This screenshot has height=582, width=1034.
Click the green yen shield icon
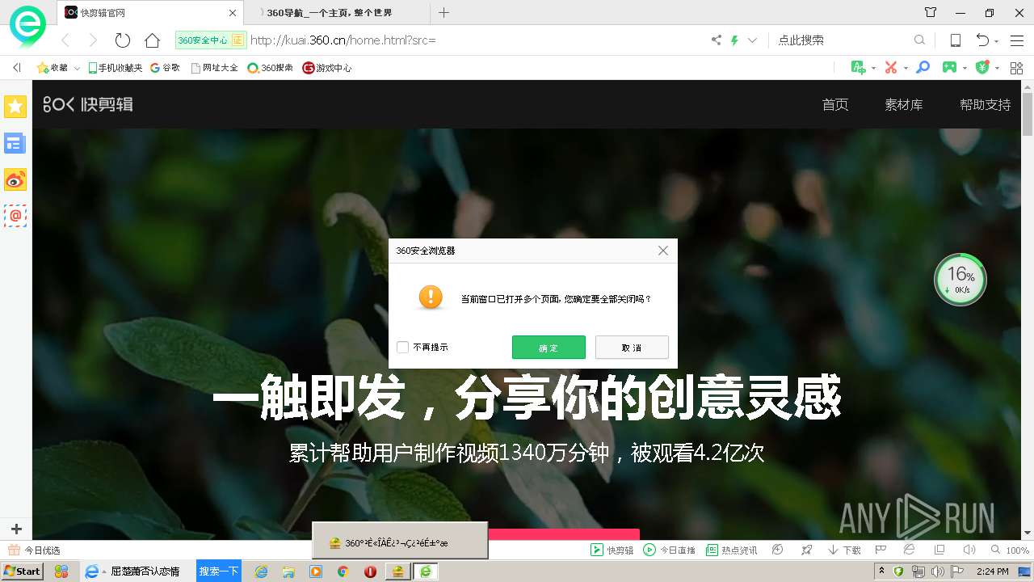983,67
